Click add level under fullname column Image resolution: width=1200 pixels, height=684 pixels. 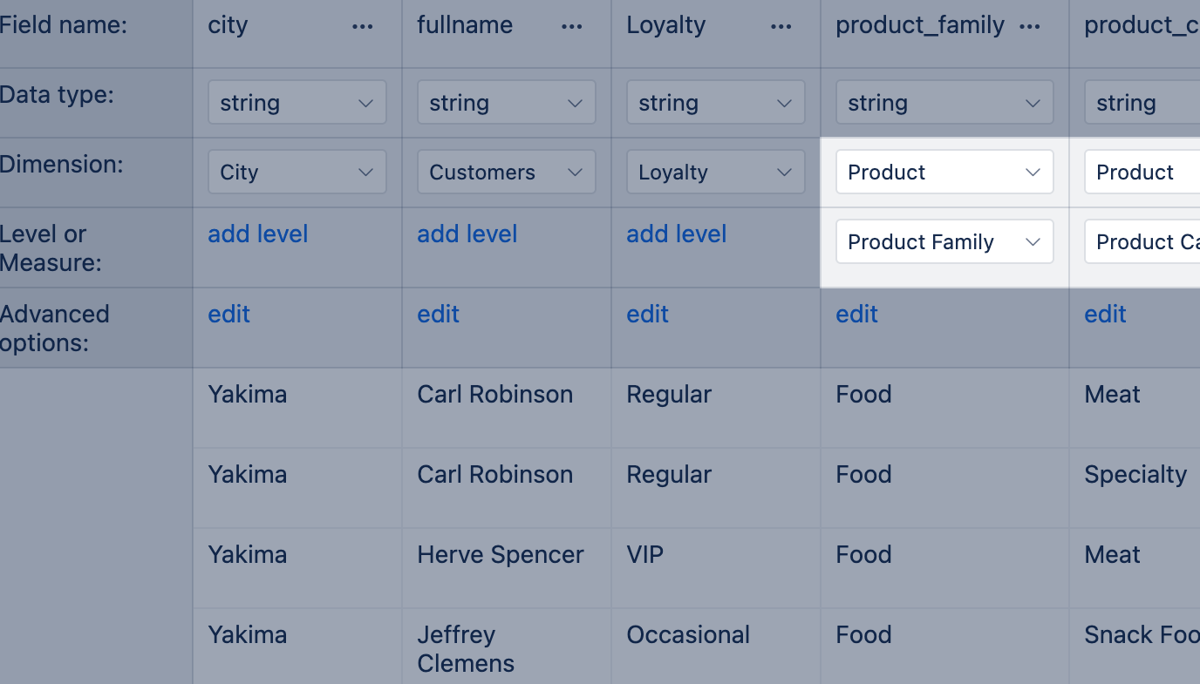(x=467, y=234)
